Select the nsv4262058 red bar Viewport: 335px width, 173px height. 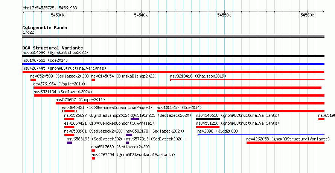(285, 143)
